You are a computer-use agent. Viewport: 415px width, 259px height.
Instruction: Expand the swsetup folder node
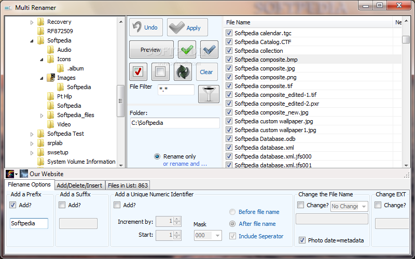tap(32, 153)
